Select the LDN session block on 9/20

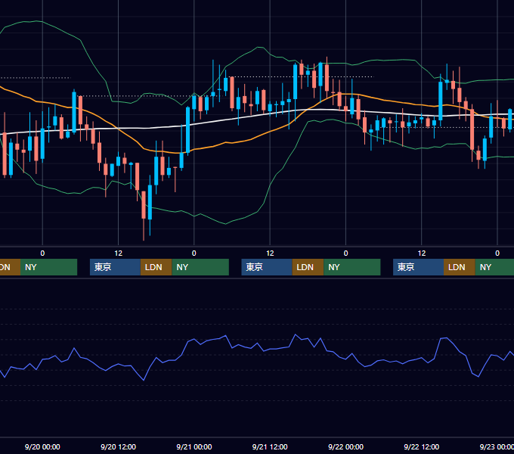point(156,267)
